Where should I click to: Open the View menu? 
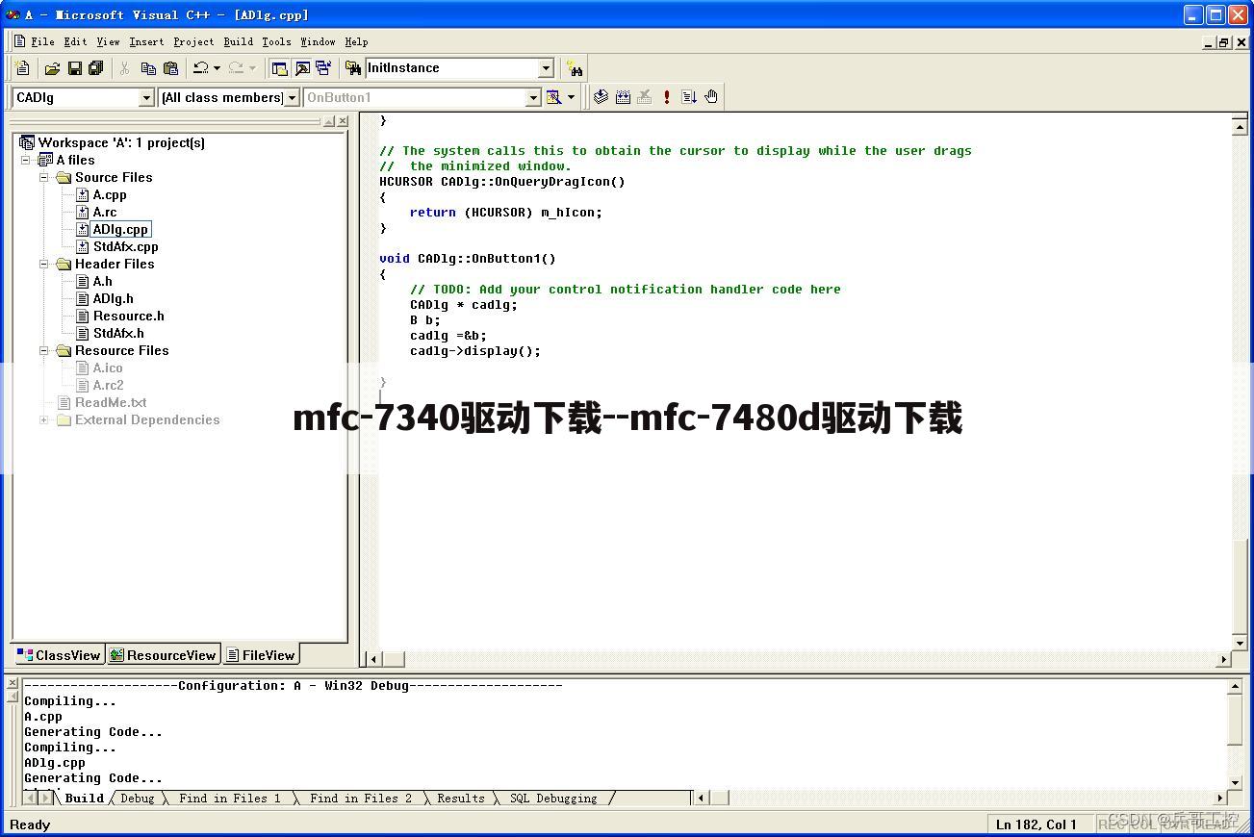pos(108,41)
